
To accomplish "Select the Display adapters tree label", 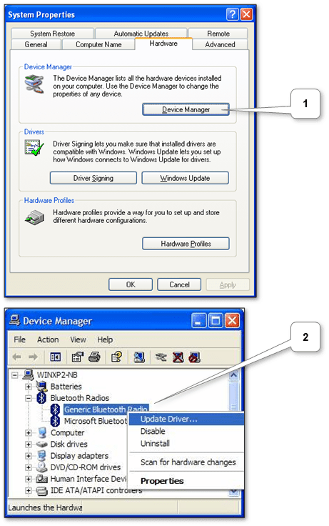I will [79, 455].
